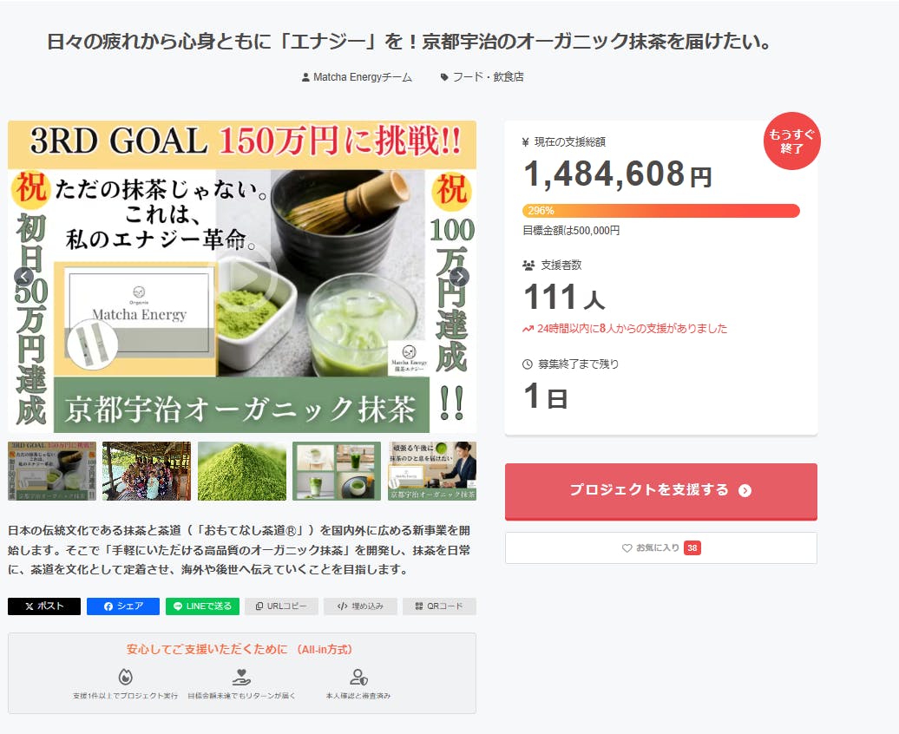Show the QR code
Image resolution: width=899 pixels, height=734 pixels.
[439, 606]
